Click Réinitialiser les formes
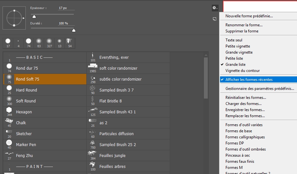Viewport: 297px width, 174px height. pos(245,98)
